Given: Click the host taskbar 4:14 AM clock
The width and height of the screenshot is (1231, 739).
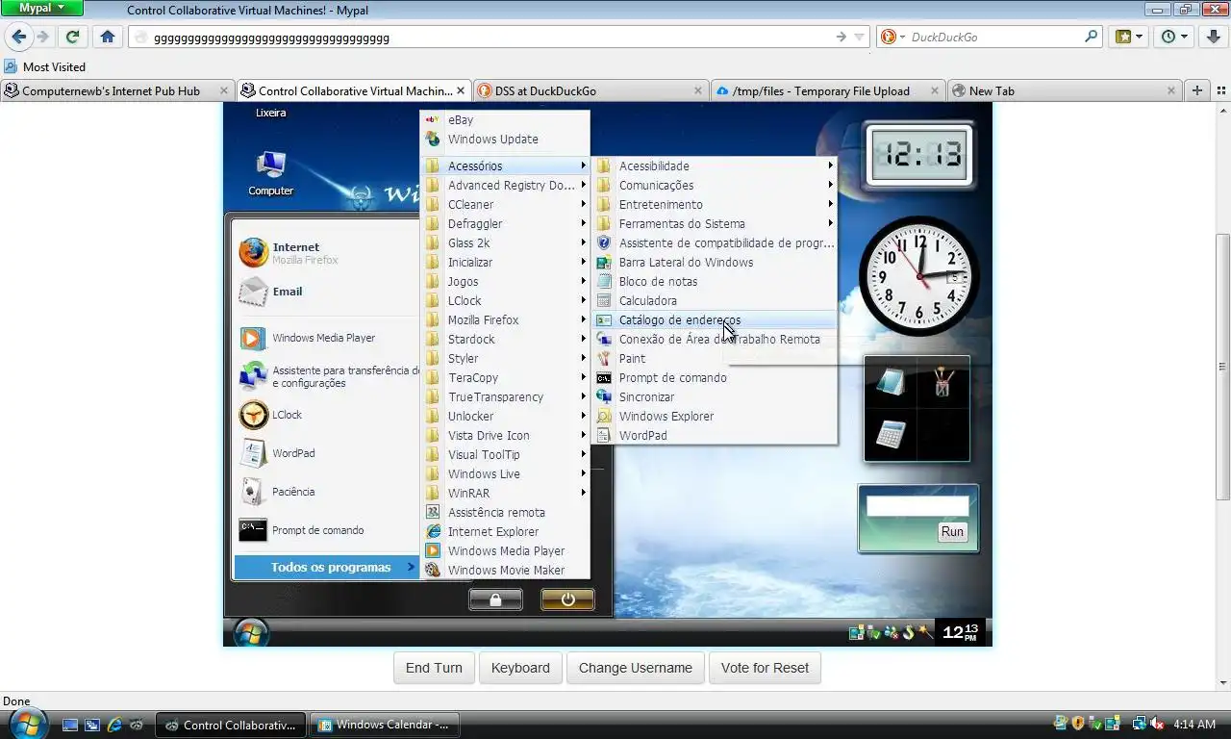Looking at the screenshot, I should click(x=1194, y=724).
